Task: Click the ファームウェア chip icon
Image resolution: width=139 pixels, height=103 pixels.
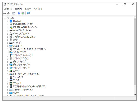Action: (x=11, y=77)
